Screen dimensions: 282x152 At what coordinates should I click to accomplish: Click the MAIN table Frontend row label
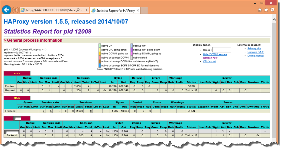pos(10,111)
